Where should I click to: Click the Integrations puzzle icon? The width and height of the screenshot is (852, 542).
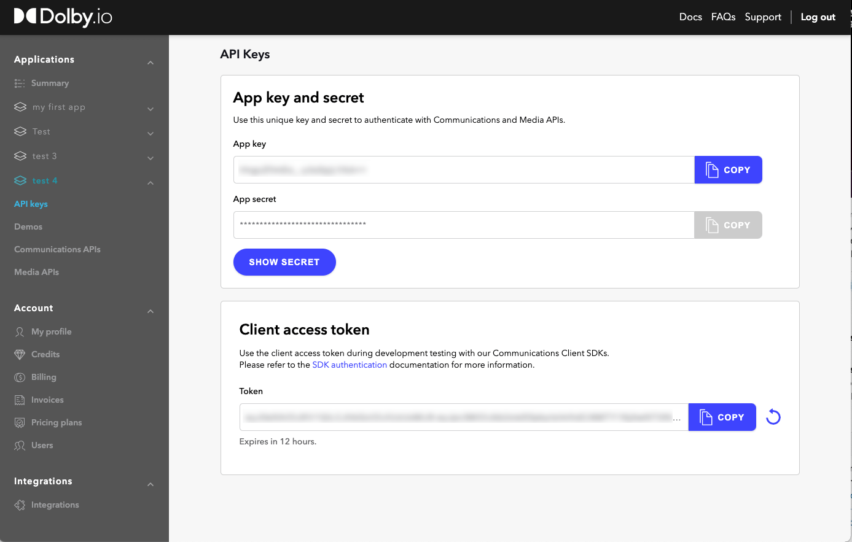(19, 505)
